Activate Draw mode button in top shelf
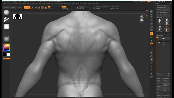Screen dimensions: 174x98 click(29, 8)
